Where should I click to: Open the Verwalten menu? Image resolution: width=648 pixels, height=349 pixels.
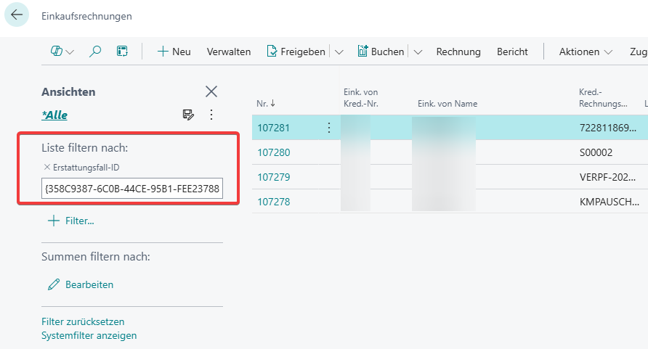tap(229, 52)
